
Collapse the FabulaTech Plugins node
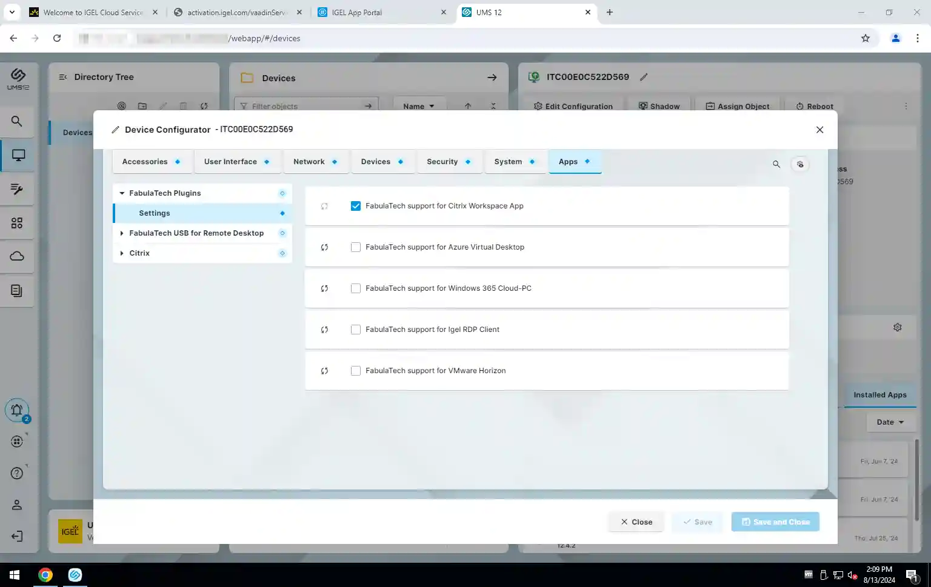pos(122,193)
